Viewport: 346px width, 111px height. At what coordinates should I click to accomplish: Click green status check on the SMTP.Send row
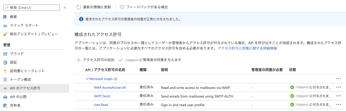tap(292, 96)
